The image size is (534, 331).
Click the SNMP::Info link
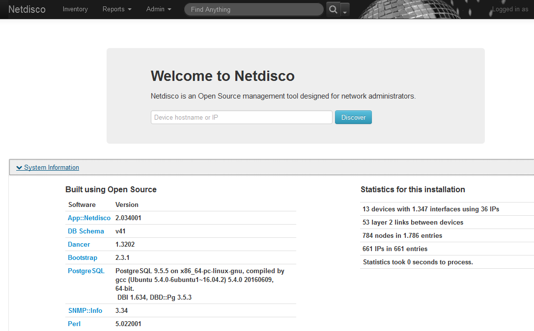coord(85,310)
